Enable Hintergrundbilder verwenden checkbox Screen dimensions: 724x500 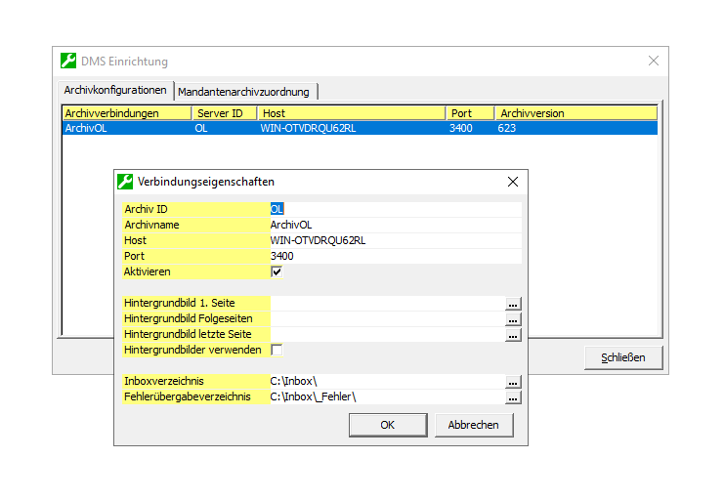click(x=277, y=350)
